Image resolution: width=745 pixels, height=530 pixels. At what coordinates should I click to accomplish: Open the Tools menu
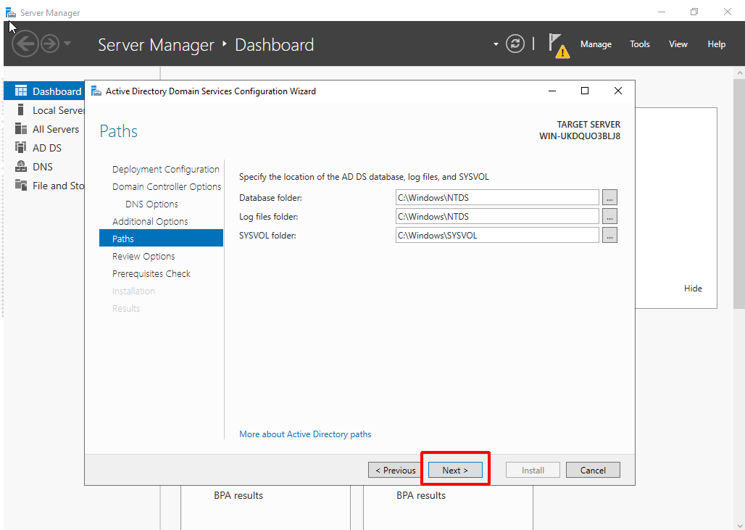[639, 44]
